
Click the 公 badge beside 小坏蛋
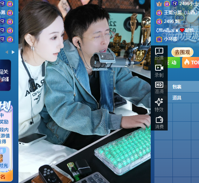pos(159,39)
